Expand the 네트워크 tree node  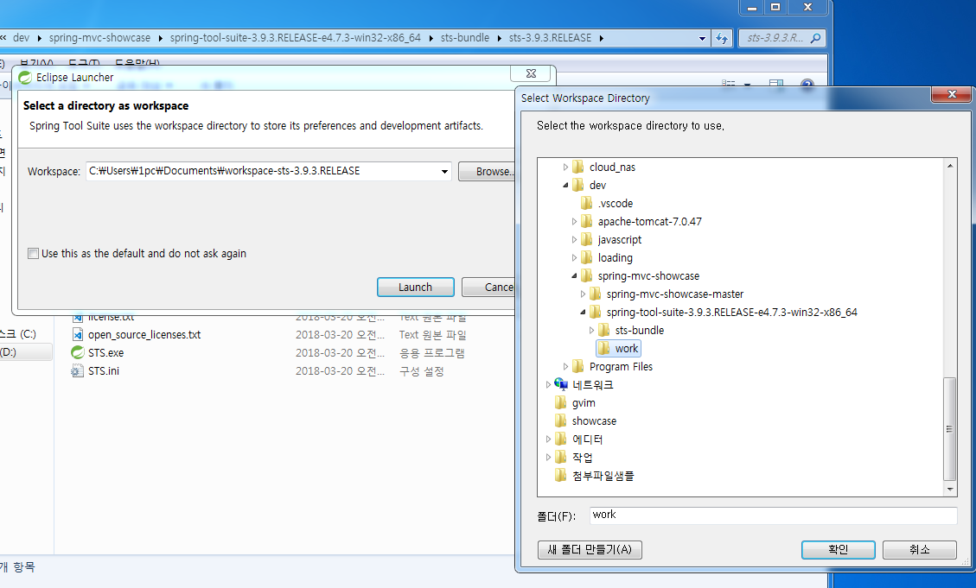point(548,385)
